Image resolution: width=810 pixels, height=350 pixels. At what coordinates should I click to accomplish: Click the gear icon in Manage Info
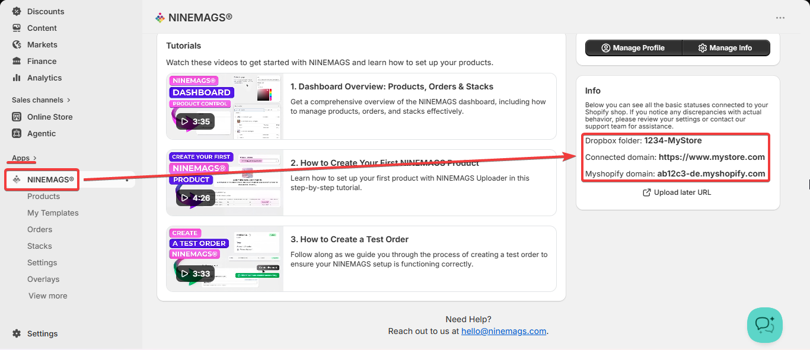click(703, 48)
